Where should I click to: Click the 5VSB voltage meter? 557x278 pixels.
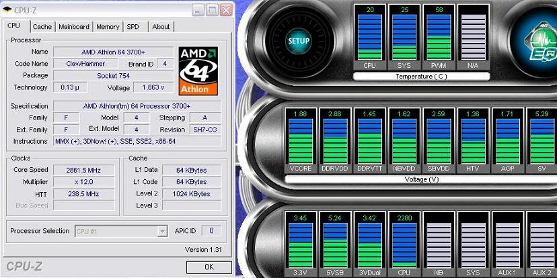[334, 244]
